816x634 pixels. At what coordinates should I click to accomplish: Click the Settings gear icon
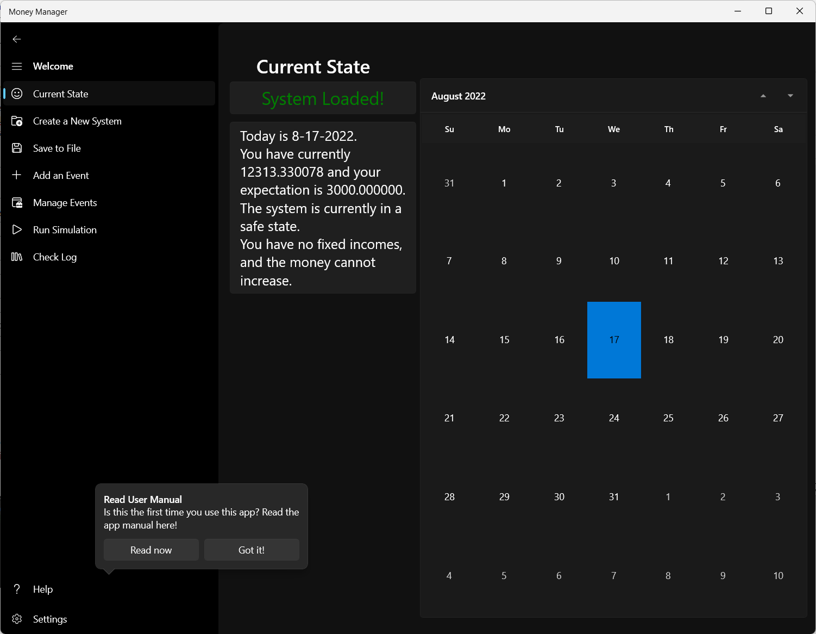17,619
